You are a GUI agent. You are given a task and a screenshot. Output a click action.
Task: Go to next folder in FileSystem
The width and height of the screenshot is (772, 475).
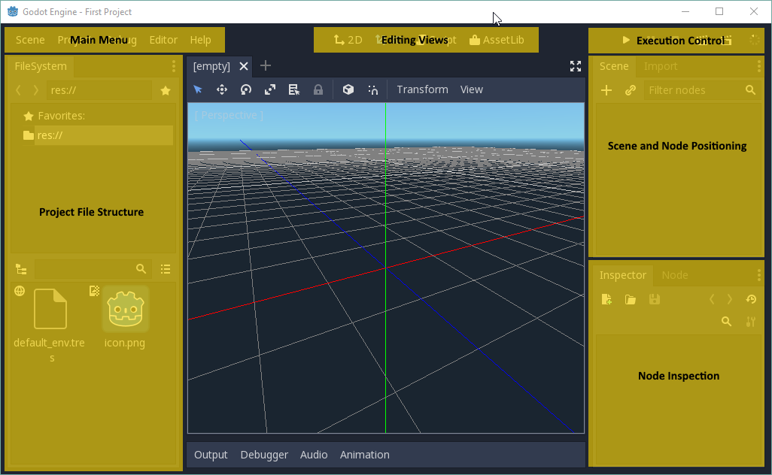pyautogui.click(x=35, y=90)
